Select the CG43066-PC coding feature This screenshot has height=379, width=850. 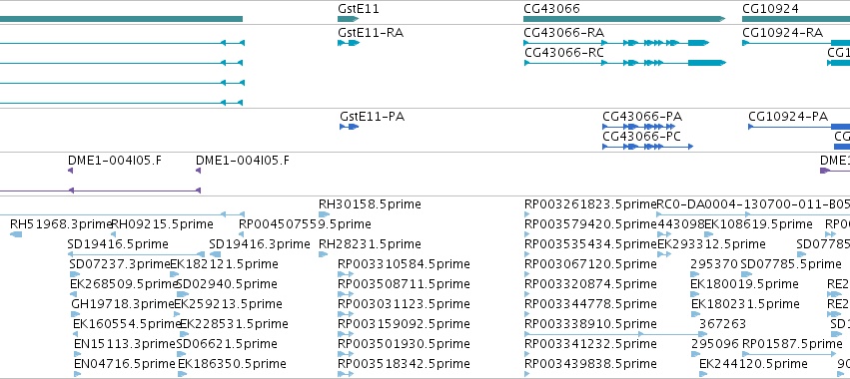click(x=648, y=147)
